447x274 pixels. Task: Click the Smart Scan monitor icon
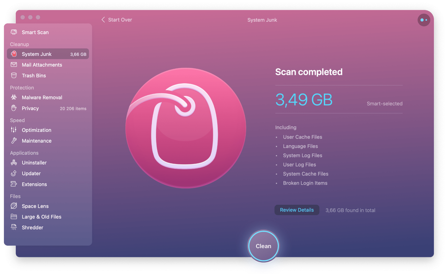tap(14, 32)
